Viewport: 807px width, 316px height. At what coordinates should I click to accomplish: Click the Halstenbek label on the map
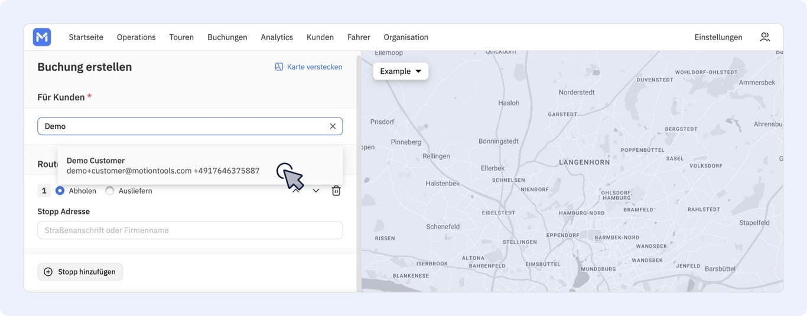(x=442, y=184)
